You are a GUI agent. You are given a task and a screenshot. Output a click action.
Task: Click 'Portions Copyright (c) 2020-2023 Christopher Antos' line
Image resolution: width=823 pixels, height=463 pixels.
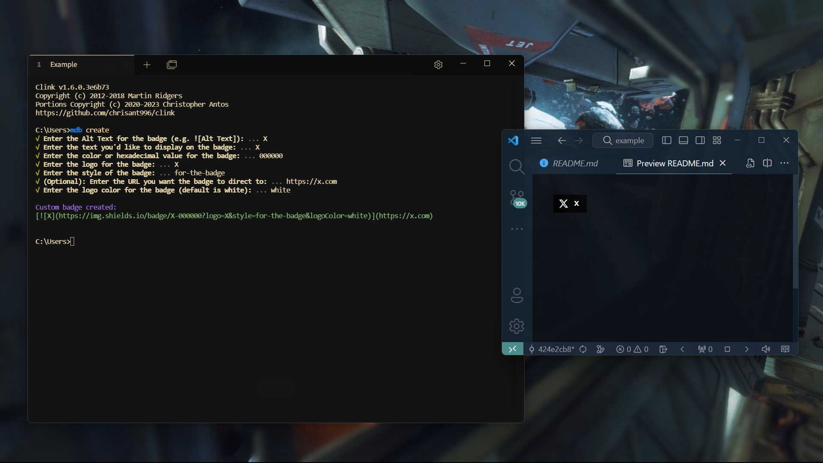(x=132, y=104)
